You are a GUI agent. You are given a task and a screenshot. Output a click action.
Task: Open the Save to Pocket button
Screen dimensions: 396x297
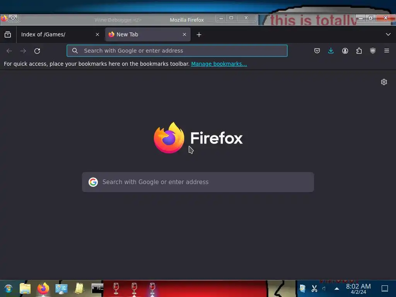click(x=317, y=51)
